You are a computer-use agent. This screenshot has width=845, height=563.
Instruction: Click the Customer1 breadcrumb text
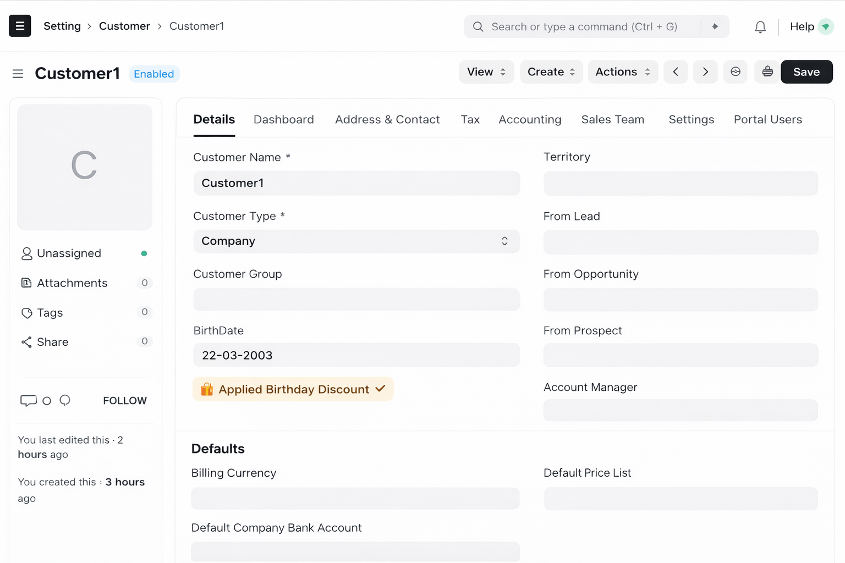coord(197,26)
